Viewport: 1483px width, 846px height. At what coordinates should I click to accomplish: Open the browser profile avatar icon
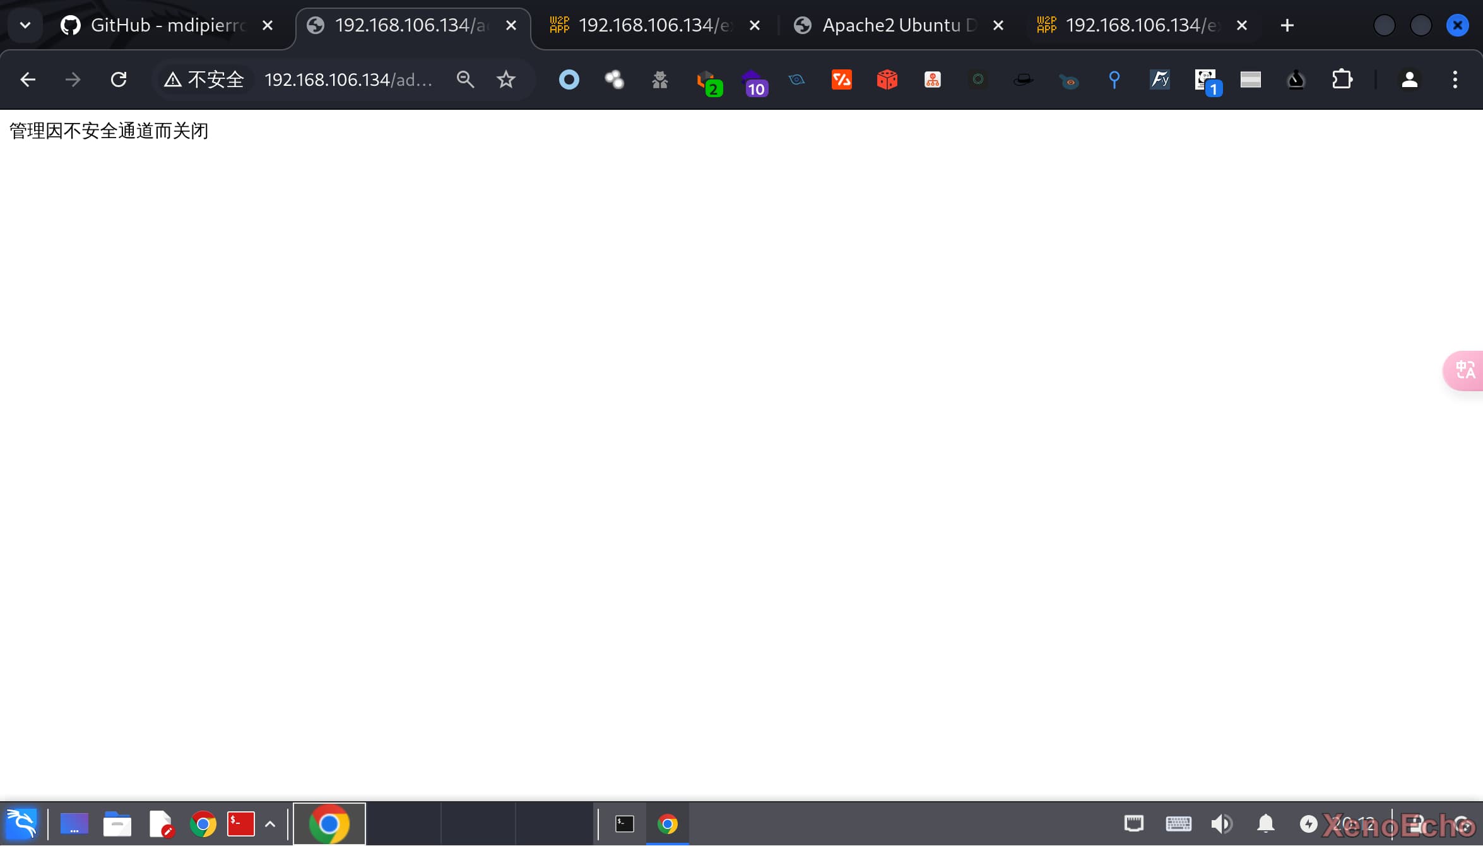click(x=1409, y=79)
